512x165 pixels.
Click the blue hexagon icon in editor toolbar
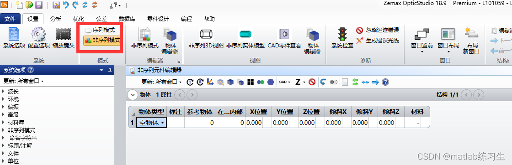coord(270,82)
